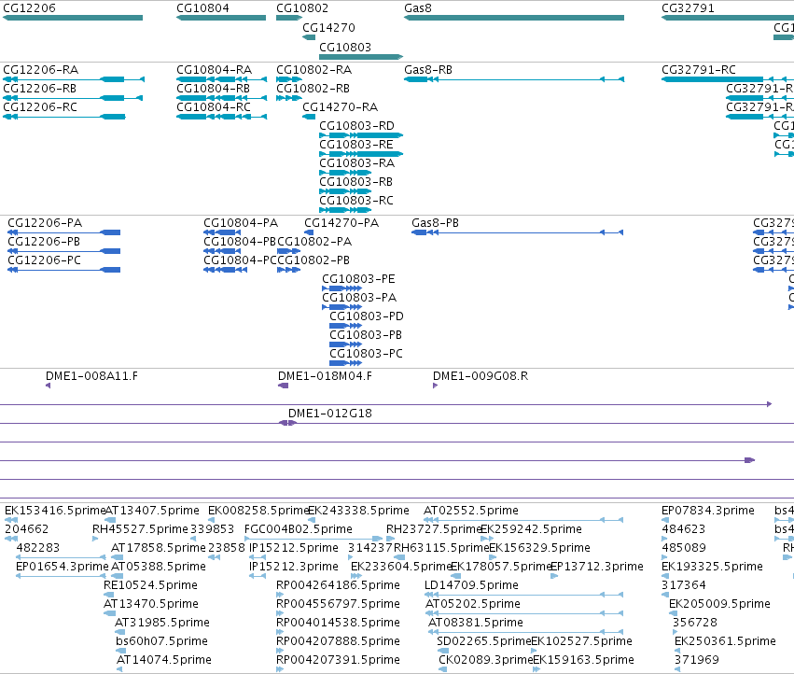Screen dimensions: 794x674
Task: Select EST LD14709.5prime
Action: (524, 595)
